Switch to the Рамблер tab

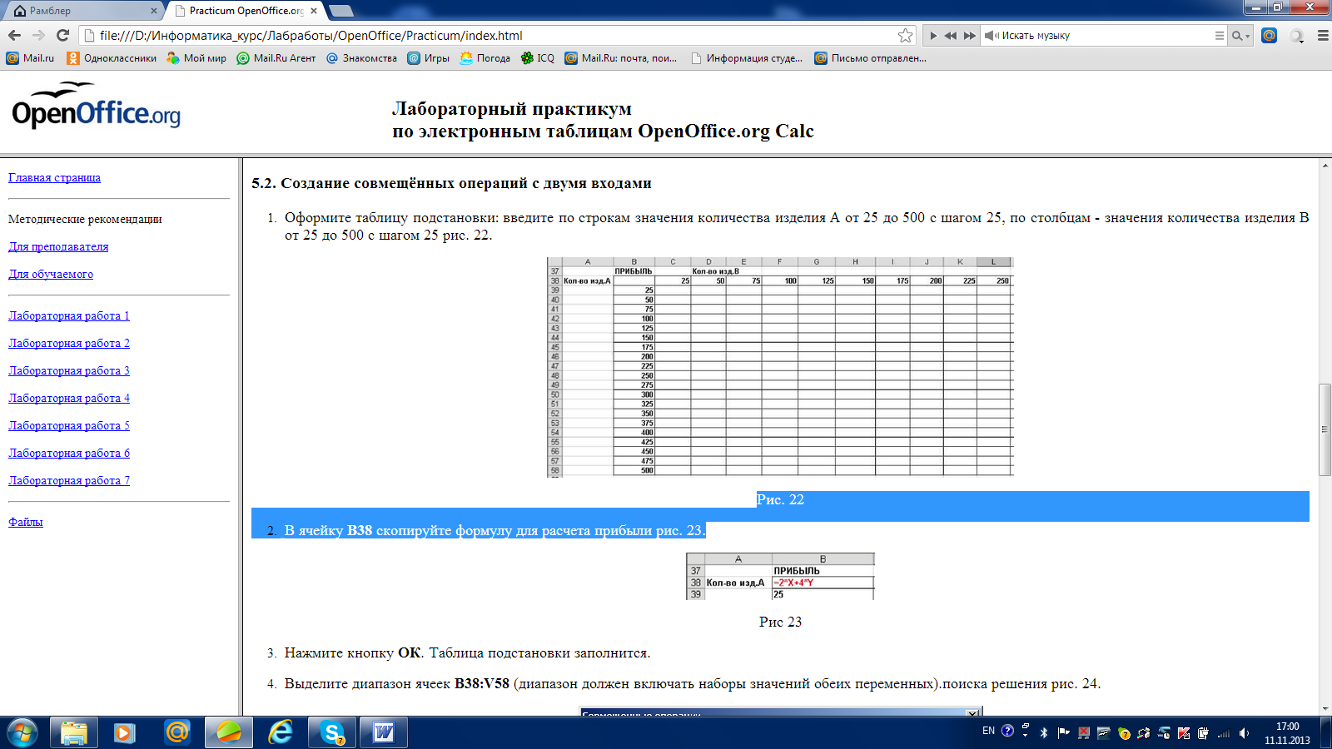(82, 11)
